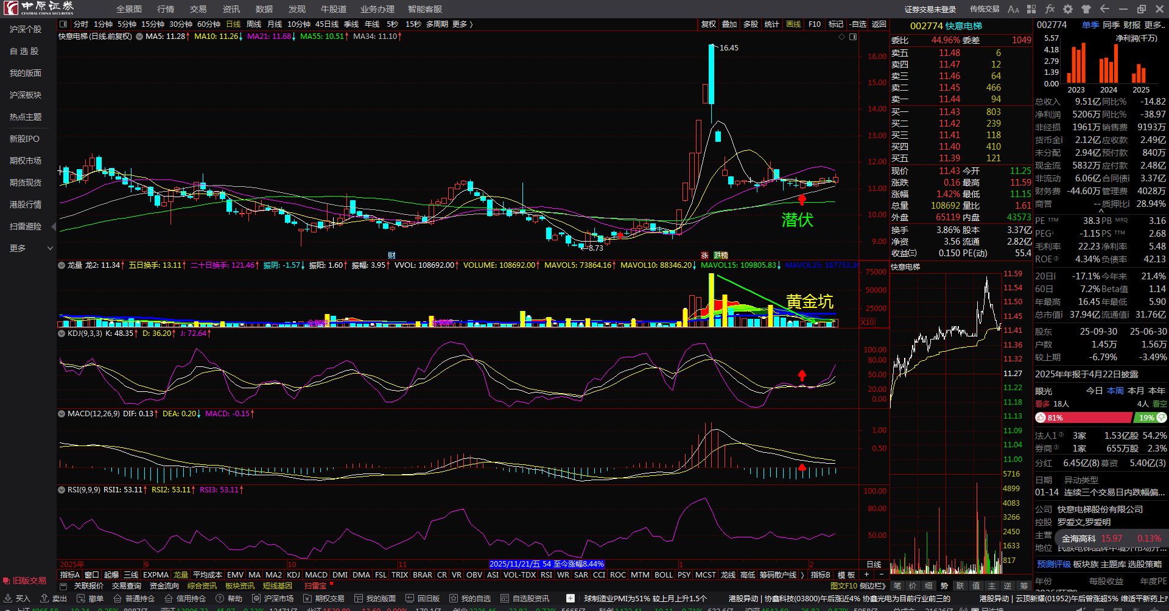Click the 002774 快意电梯 quote title

point(946,26)
